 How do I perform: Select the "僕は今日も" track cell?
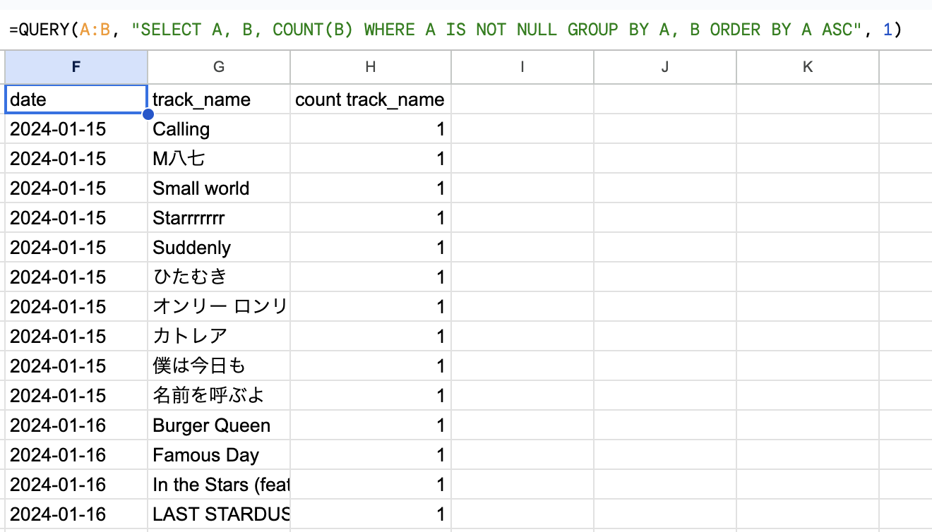point(219,366)
